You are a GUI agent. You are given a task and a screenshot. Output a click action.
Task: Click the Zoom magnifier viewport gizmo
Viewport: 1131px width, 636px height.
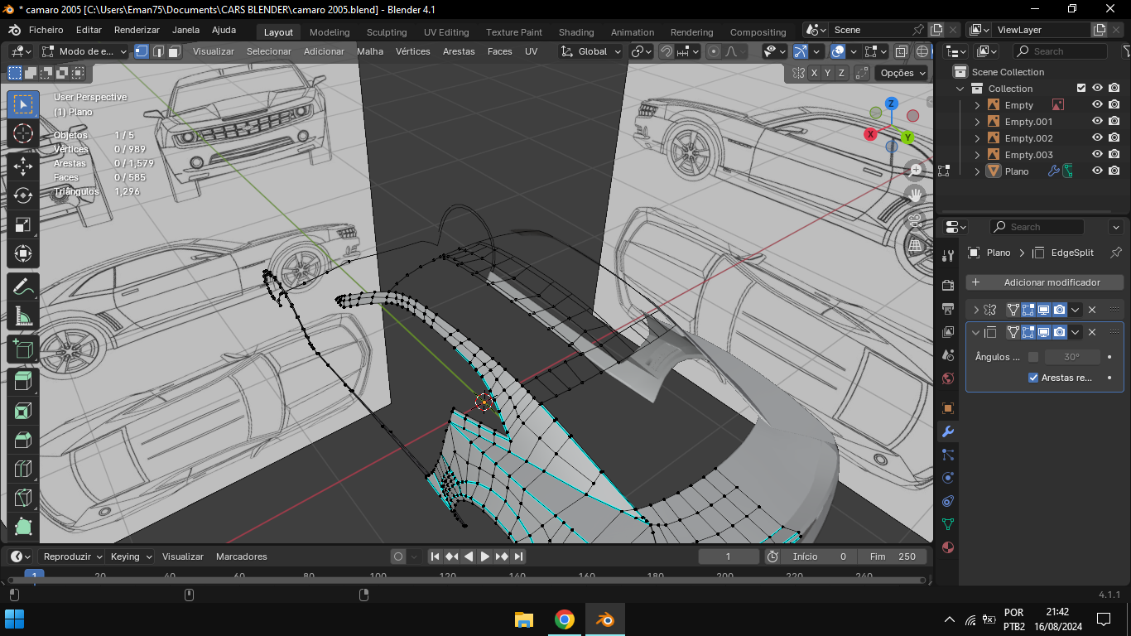pos(916,170)
